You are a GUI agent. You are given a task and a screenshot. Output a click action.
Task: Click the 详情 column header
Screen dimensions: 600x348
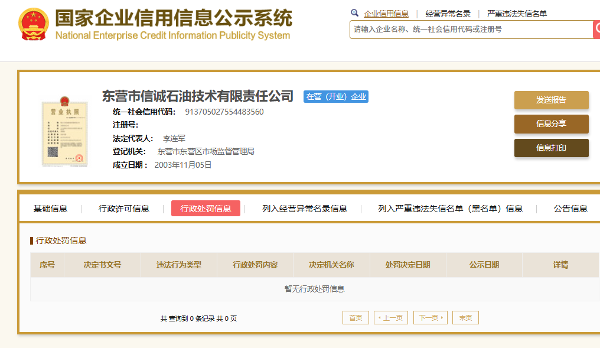560,265
